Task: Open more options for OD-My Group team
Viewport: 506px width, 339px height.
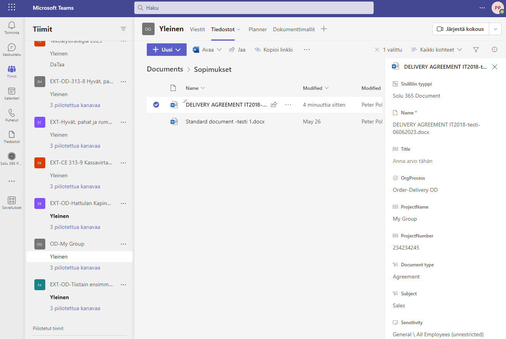Action: pos(123,244)
